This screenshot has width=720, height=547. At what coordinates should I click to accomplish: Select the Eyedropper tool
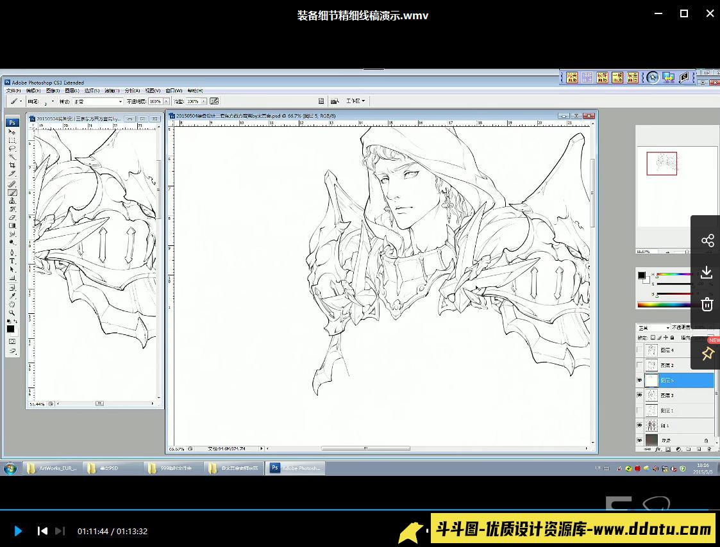pos(12,296)
